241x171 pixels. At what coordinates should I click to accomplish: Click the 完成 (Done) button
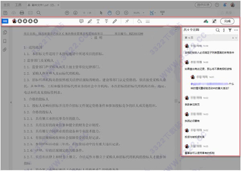pos(227,21)
